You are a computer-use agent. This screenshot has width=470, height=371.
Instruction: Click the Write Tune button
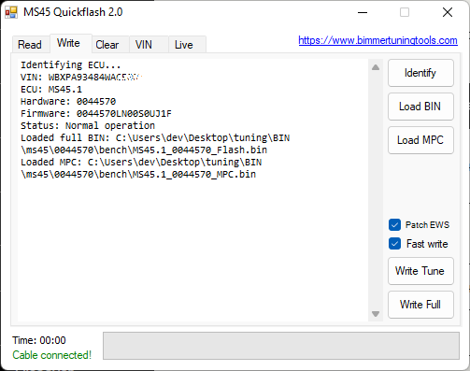420,271
